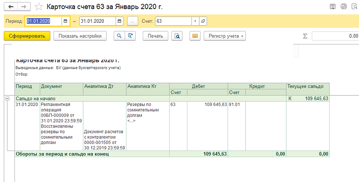Open Регламентная операция 00БП-000009 document cell

click(x=61, y=126)
